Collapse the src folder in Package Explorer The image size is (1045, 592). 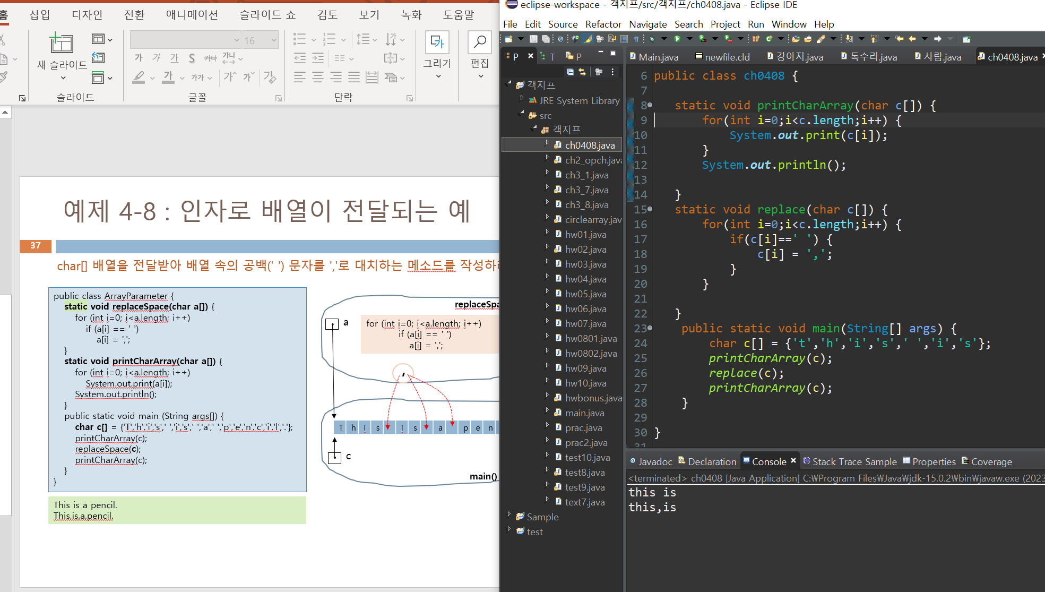(522, 113)
